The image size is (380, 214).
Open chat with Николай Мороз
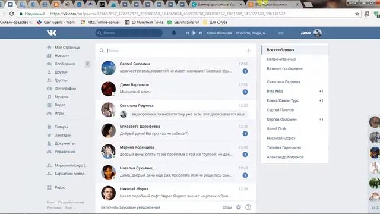pos(176,193)
